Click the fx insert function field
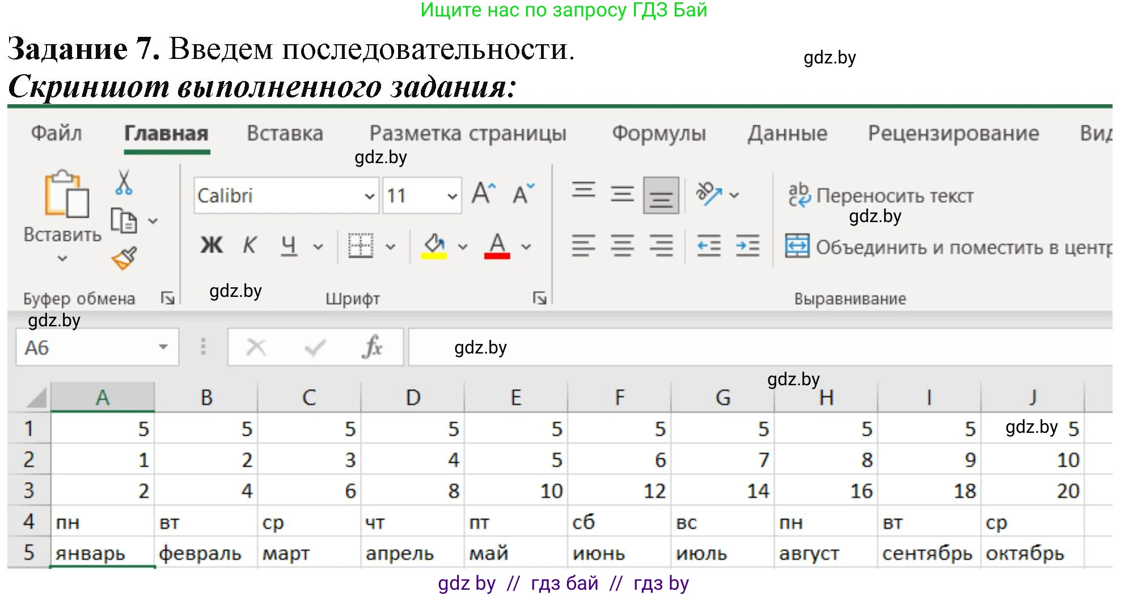The width and height of the screenshot is (1129, 596). click(371, 347)
